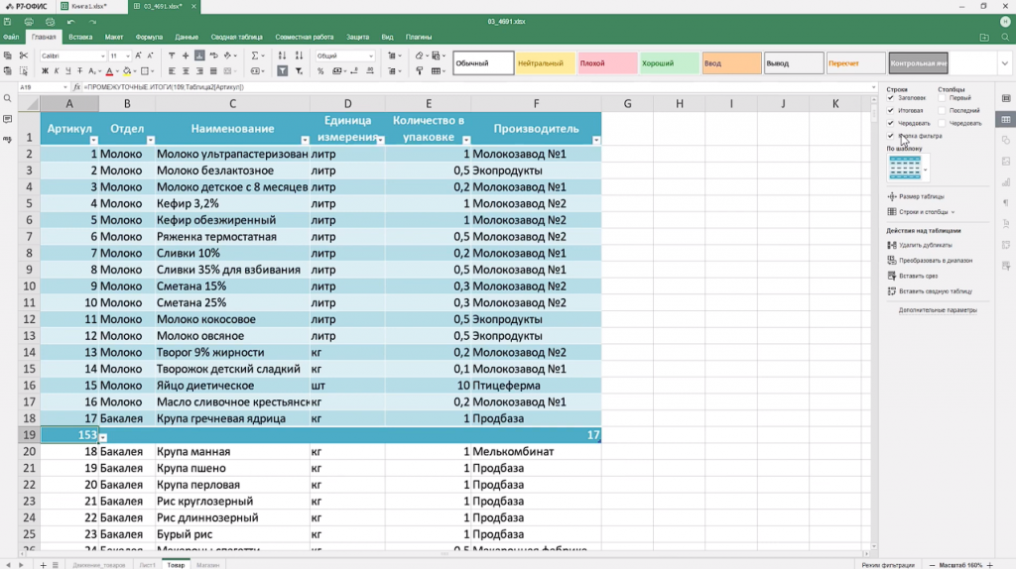Toggle rows Чередовать checkbox

[890, 123]
